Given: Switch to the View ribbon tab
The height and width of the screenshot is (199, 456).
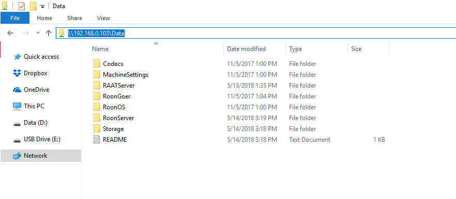Looking at the screenshot, I should tap(104, 18).
